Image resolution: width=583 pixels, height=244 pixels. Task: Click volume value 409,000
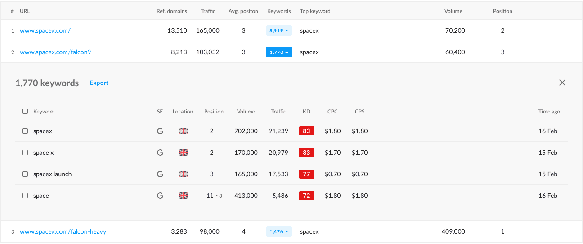tap(453, 231)
